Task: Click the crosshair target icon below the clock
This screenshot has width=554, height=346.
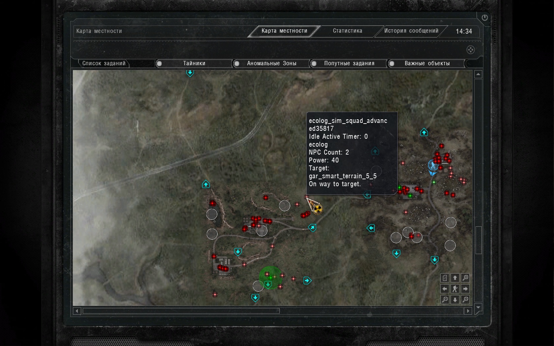Action: pos(471,50)
